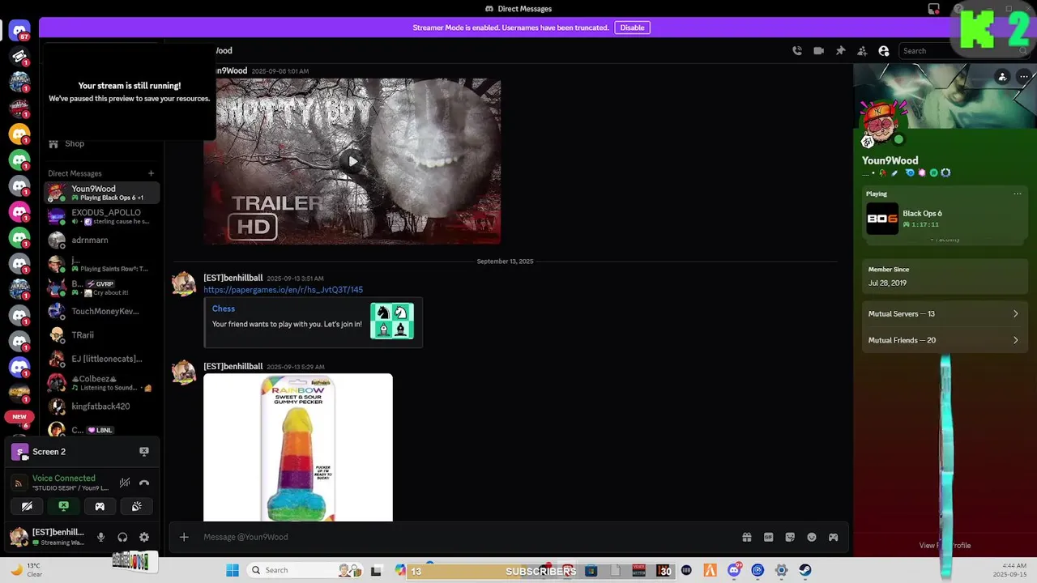Open own profile [EST]benhill... panel
The height and width of the screenshot is (583, 1037).
(x=47, y=537)
